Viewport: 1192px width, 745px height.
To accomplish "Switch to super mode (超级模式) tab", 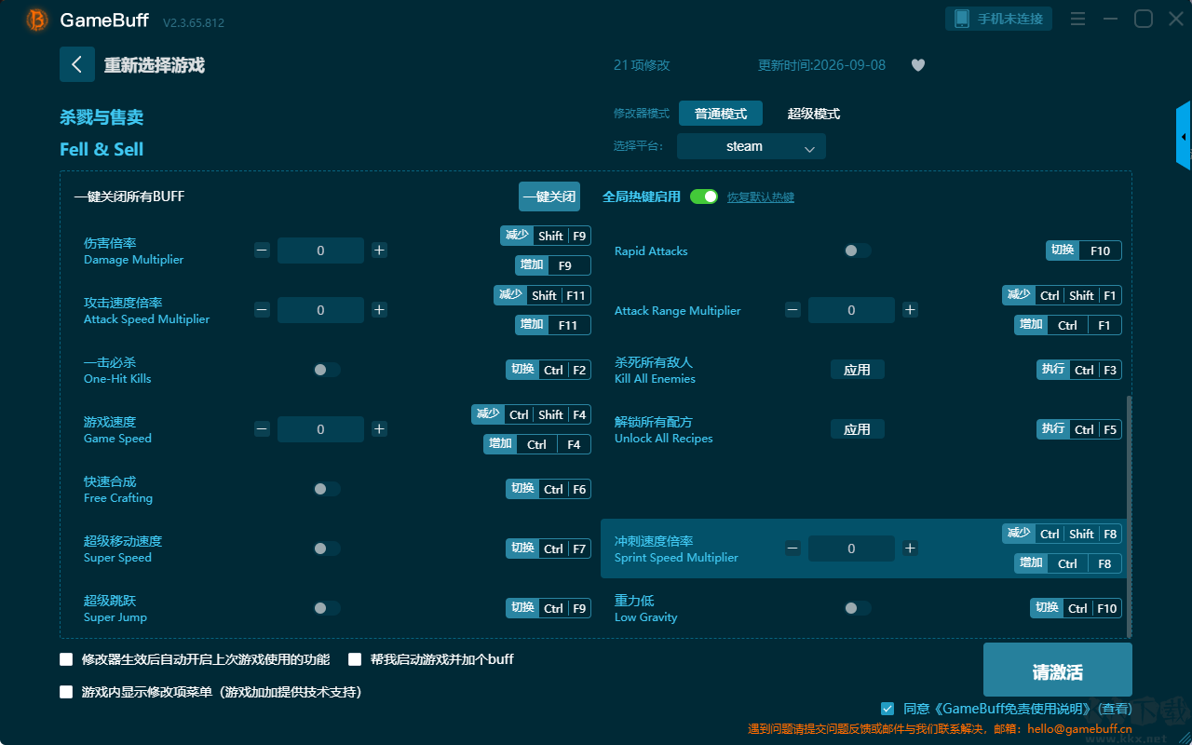I will tap(814, 114).
